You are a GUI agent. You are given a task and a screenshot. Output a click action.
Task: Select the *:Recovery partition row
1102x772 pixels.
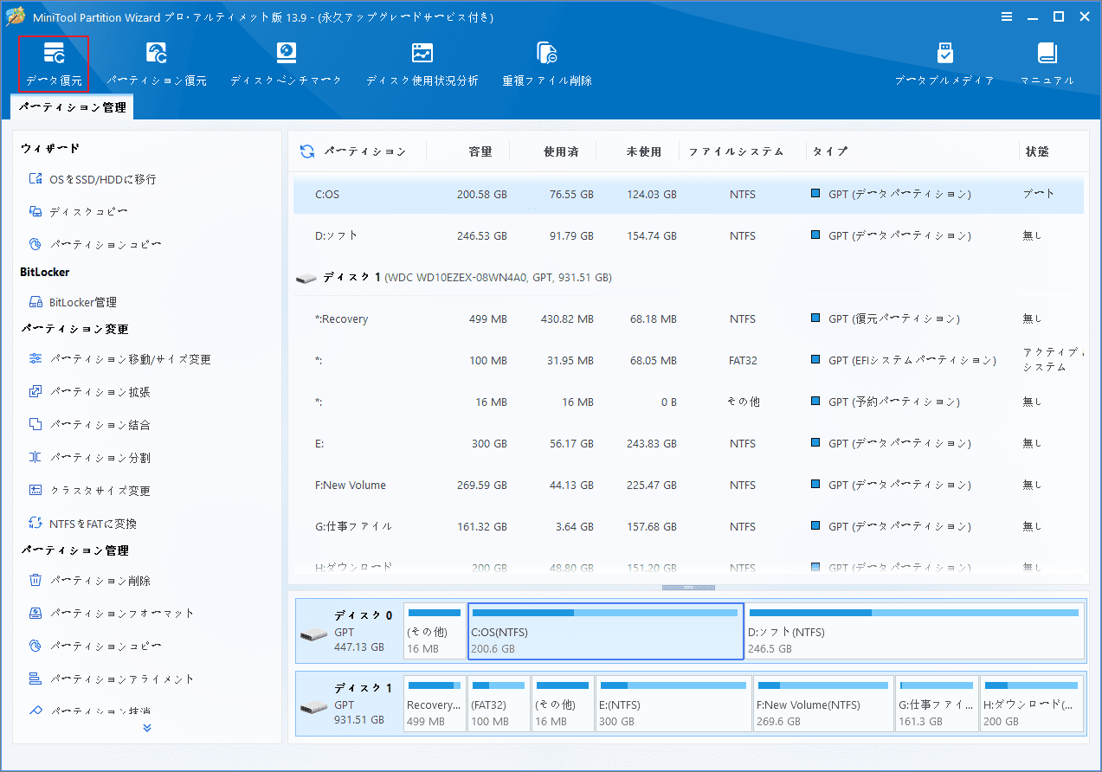[688, 318]
